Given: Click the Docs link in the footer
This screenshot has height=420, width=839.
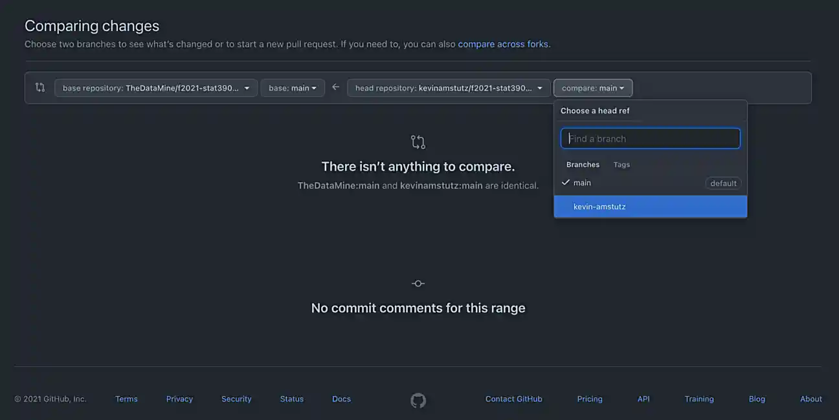Looking at the screenshot, I should point(341,399).
